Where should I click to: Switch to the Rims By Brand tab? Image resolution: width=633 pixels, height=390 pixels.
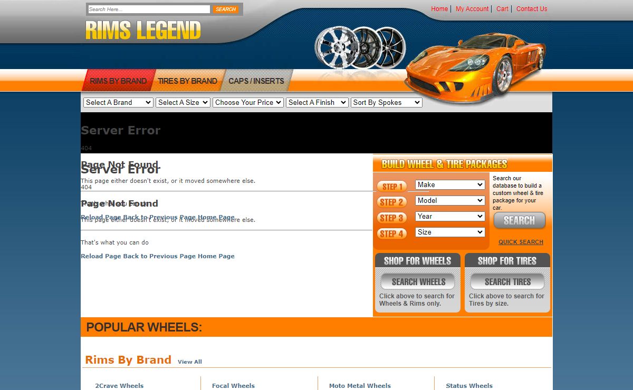[118, 81]
